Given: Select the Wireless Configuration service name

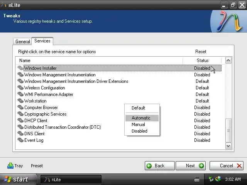Looking at the screenshot, I should click(45, 88).
